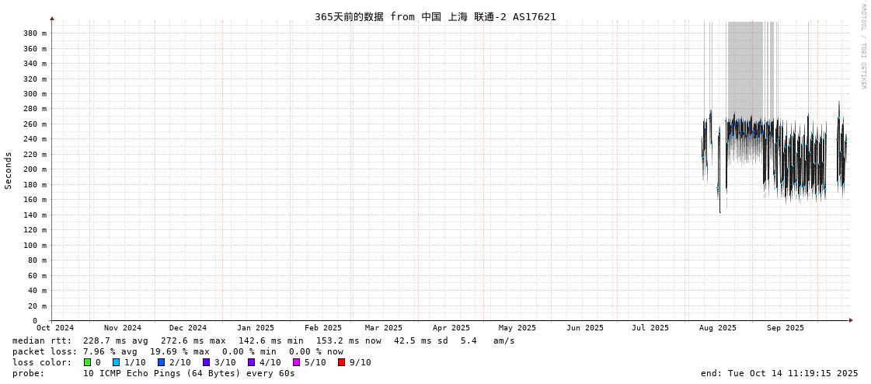Click the graph title mentioning AS17621

click(x=435, y=16)
